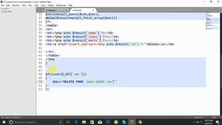222x125 pixels.
Task: Click the battery icon in the tray
Action: [198, 122]
